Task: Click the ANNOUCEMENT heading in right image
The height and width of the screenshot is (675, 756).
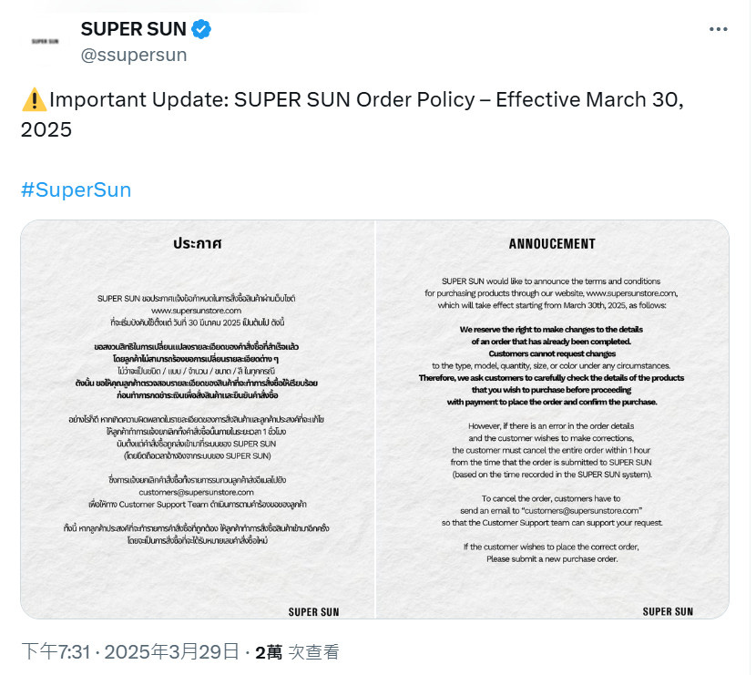Action: point(552,244)
